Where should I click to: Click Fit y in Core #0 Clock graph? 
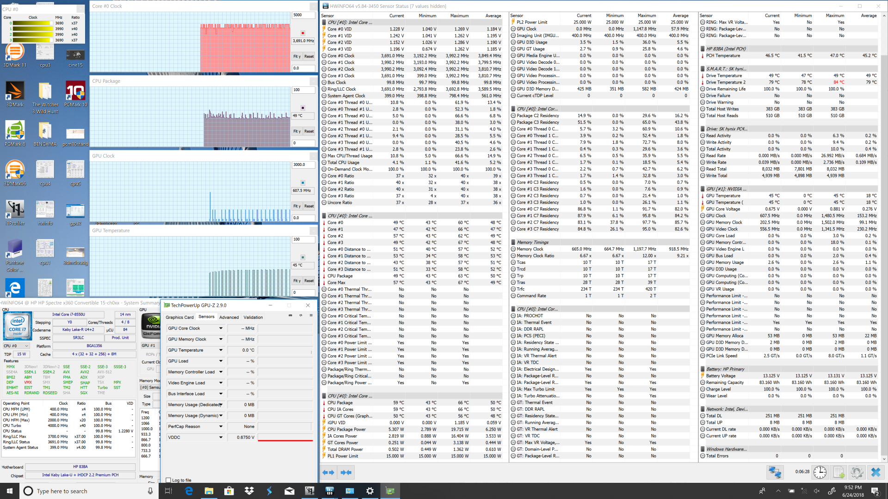297,56
